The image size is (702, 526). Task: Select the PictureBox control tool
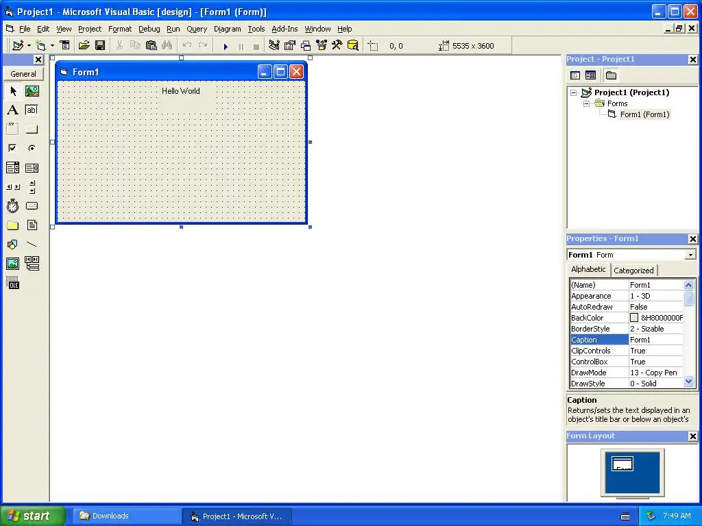tap(32, 91)
